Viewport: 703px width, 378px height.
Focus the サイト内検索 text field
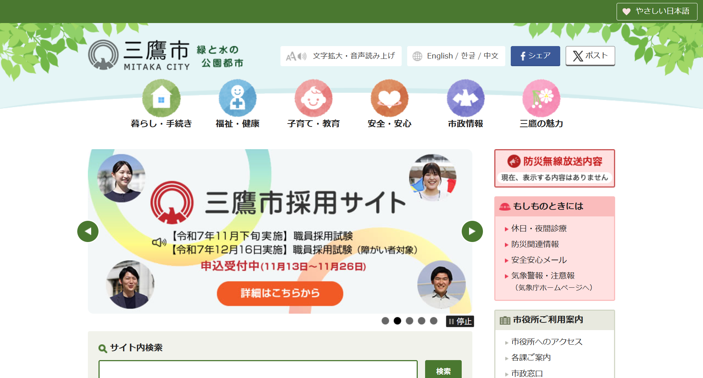(x=258, y=369)
